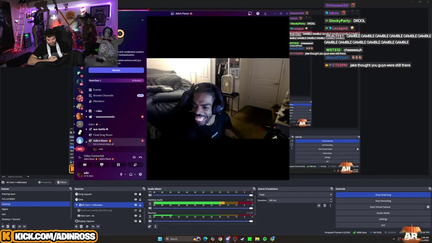Disconnect from Discord voice call
The width and height of the screenshot is (432, 243).
click(140, 157)
